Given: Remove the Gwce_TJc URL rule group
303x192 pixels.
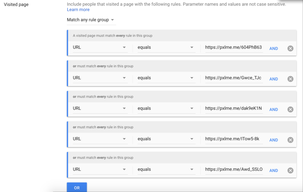Looking at the screenshot, I should click(290, 79).
